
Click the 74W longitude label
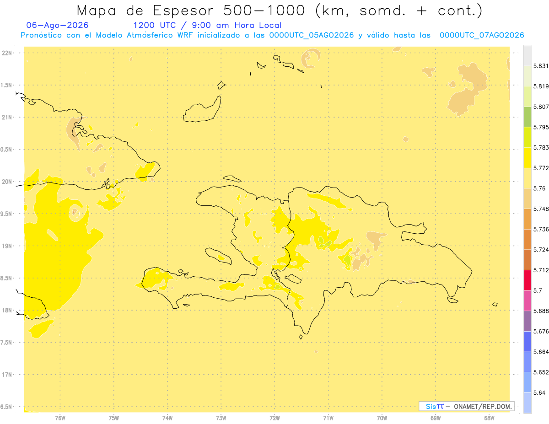pos(167,418)
